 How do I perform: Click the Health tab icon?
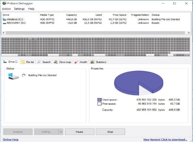(x=76, y=62)
